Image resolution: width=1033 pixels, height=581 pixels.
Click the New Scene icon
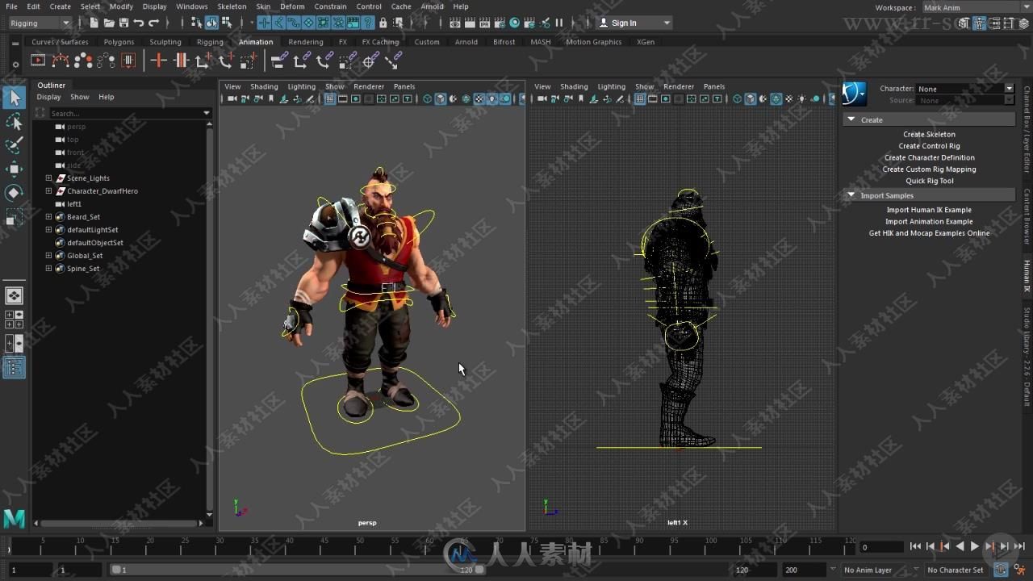94,23
